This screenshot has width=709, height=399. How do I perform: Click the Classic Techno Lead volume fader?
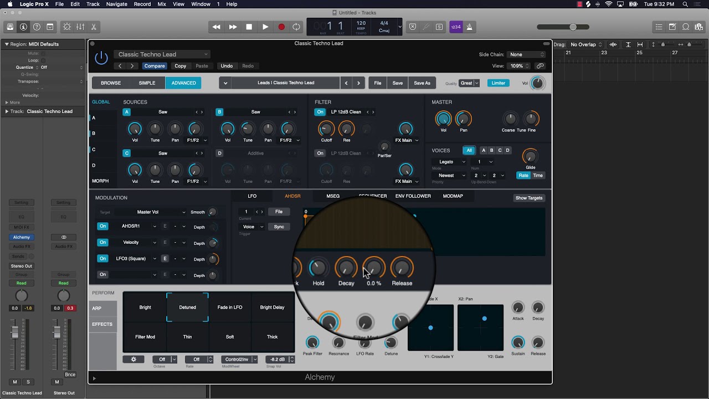tap(15, 334)
